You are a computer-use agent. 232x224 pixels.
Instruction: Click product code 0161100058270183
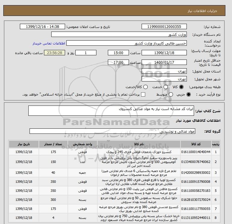(x=196, y=191)
